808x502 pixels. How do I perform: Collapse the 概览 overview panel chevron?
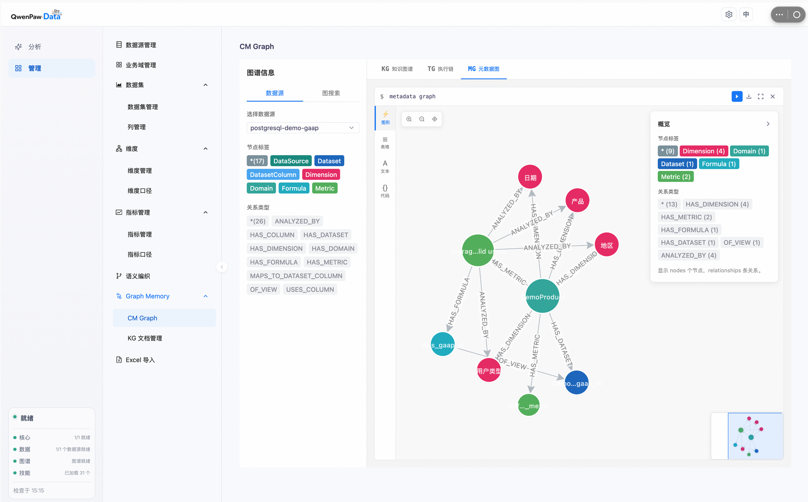pos(768,124)
